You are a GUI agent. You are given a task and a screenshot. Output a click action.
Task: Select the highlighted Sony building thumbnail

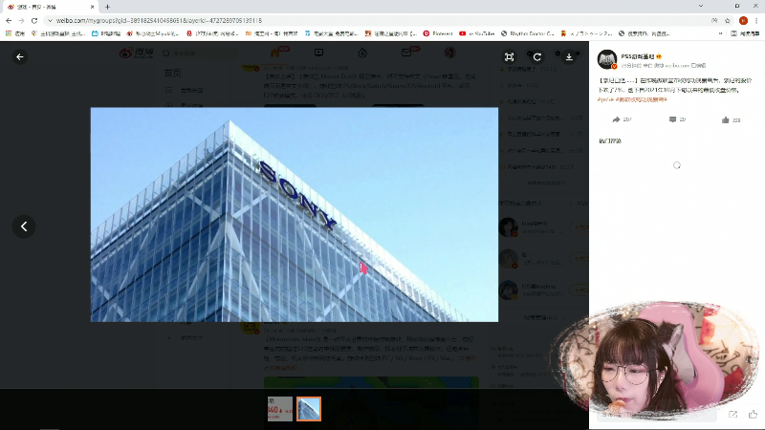309,409
